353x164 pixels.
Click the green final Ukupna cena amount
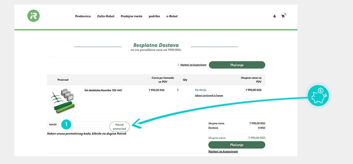click(x=257, y=138)
